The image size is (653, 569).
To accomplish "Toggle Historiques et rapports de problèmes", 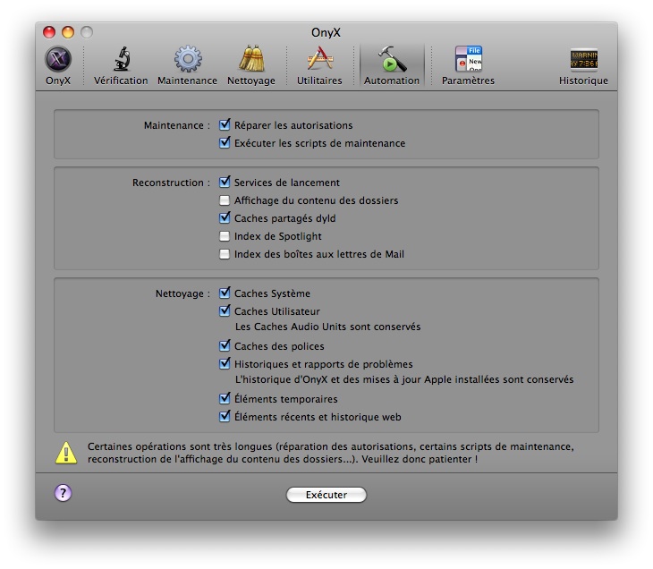I will coord(225,363).
